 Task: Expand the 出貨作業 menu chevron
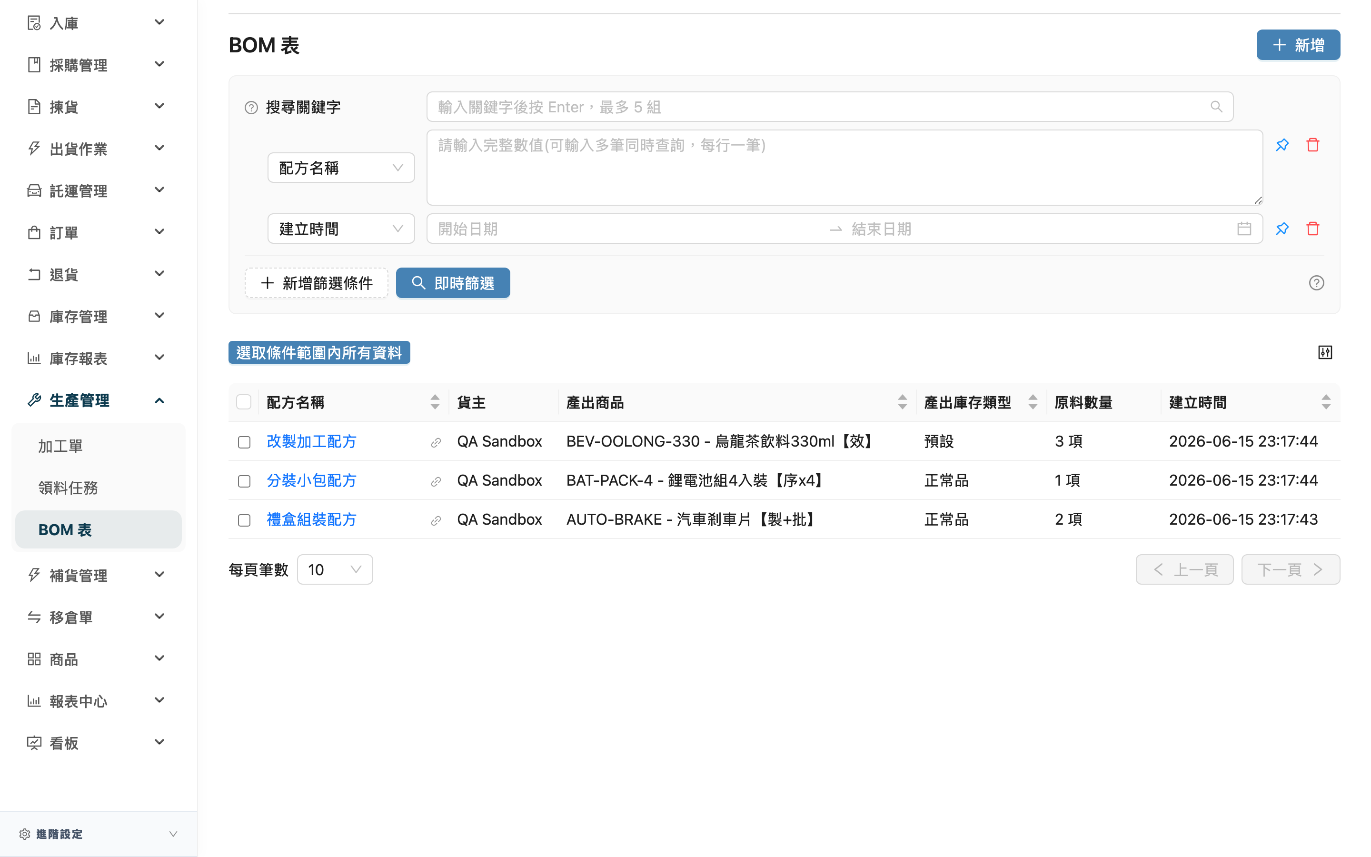(160, 148)
